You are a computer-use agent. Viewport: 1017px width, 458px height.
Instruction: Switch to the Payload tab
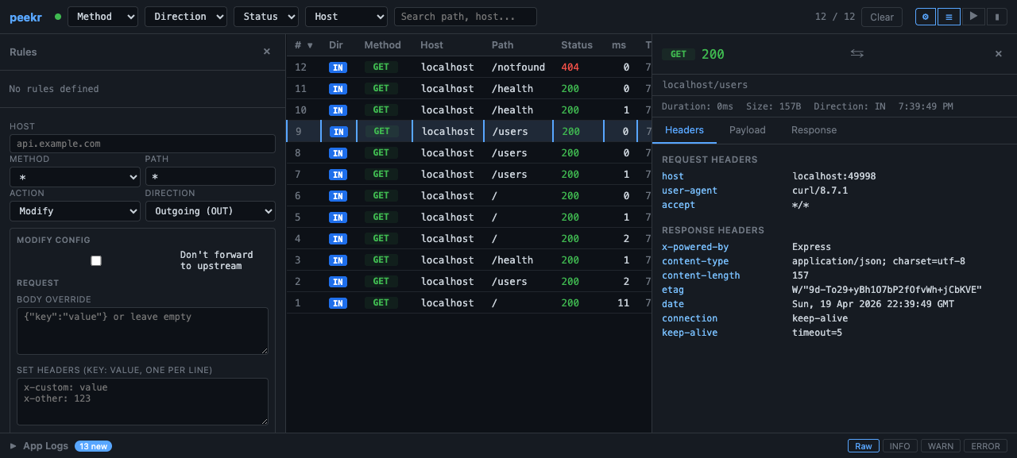coord(748,130)
